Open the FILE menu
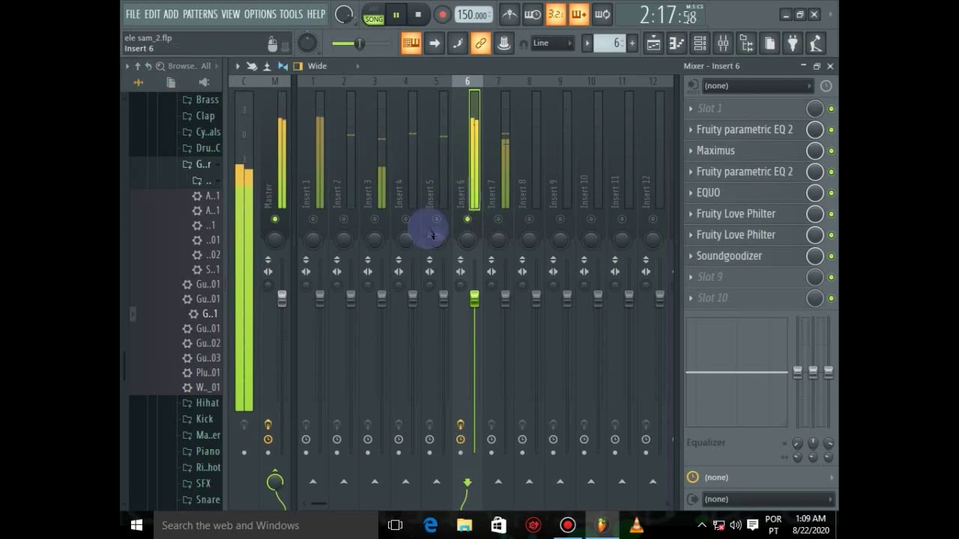The width and height of the screenshot is (959, 539). (133, 14)
